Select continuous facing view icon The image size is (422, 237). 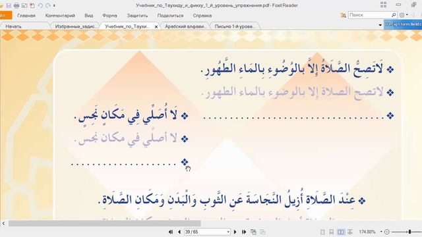pos(350,232)
